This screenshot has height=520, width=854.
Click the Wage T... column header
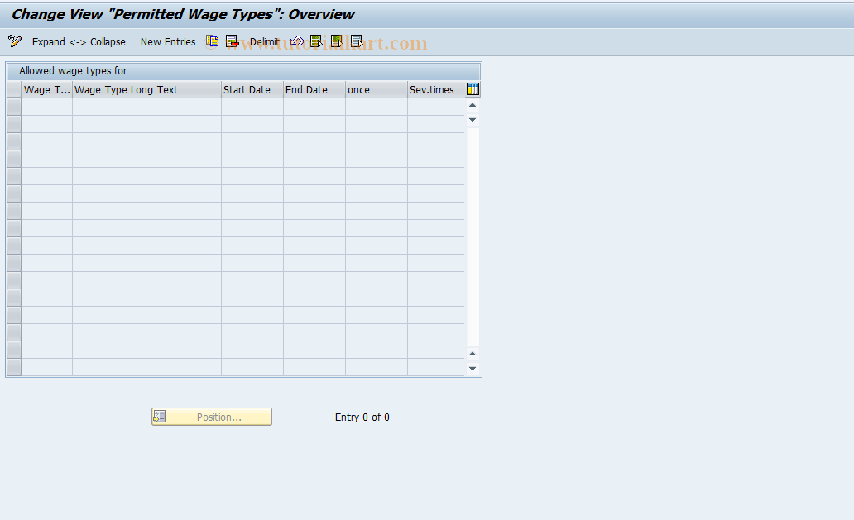click(x=47, y=90)
